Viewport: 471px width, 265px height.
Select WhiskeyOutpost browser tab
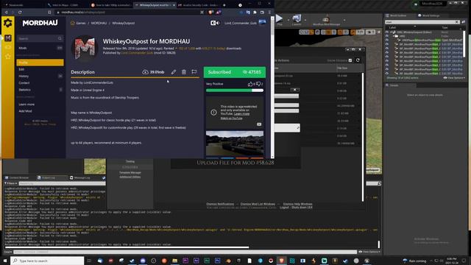point(155,5)
